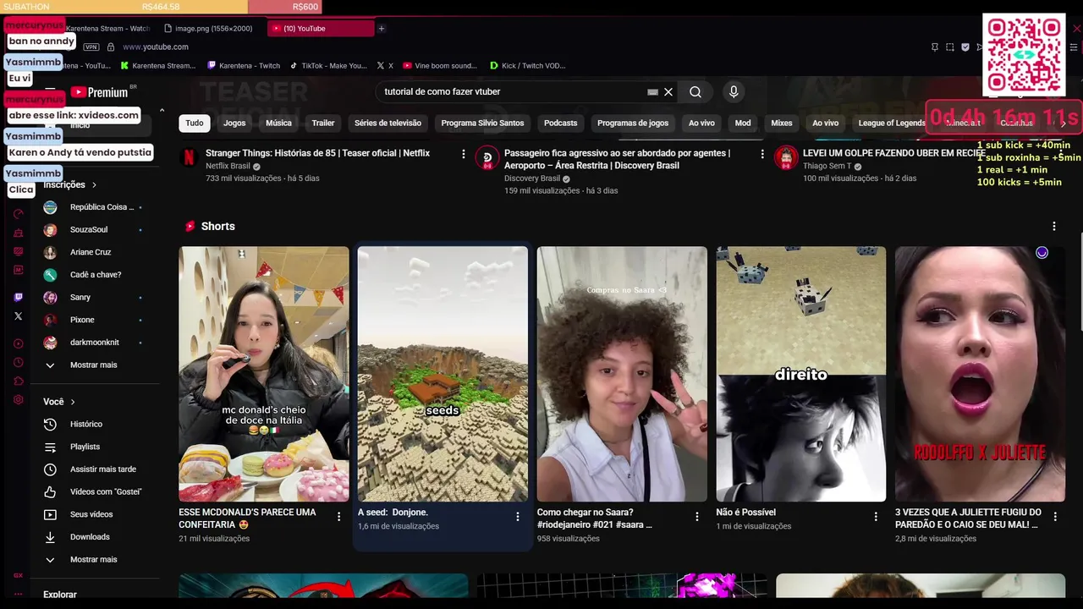The height and width of the screenshot is (609, 1083).
Task: Open browser history clock icon in Opera sidebar
Action: pos(19,362)
